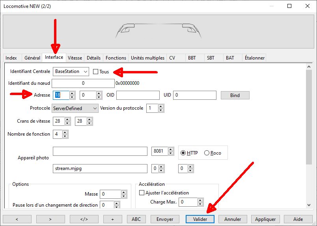Screen dimensions: 317x226
Task: Decrease Version du protocole with down arrow
Action: [x=161, y=110]
